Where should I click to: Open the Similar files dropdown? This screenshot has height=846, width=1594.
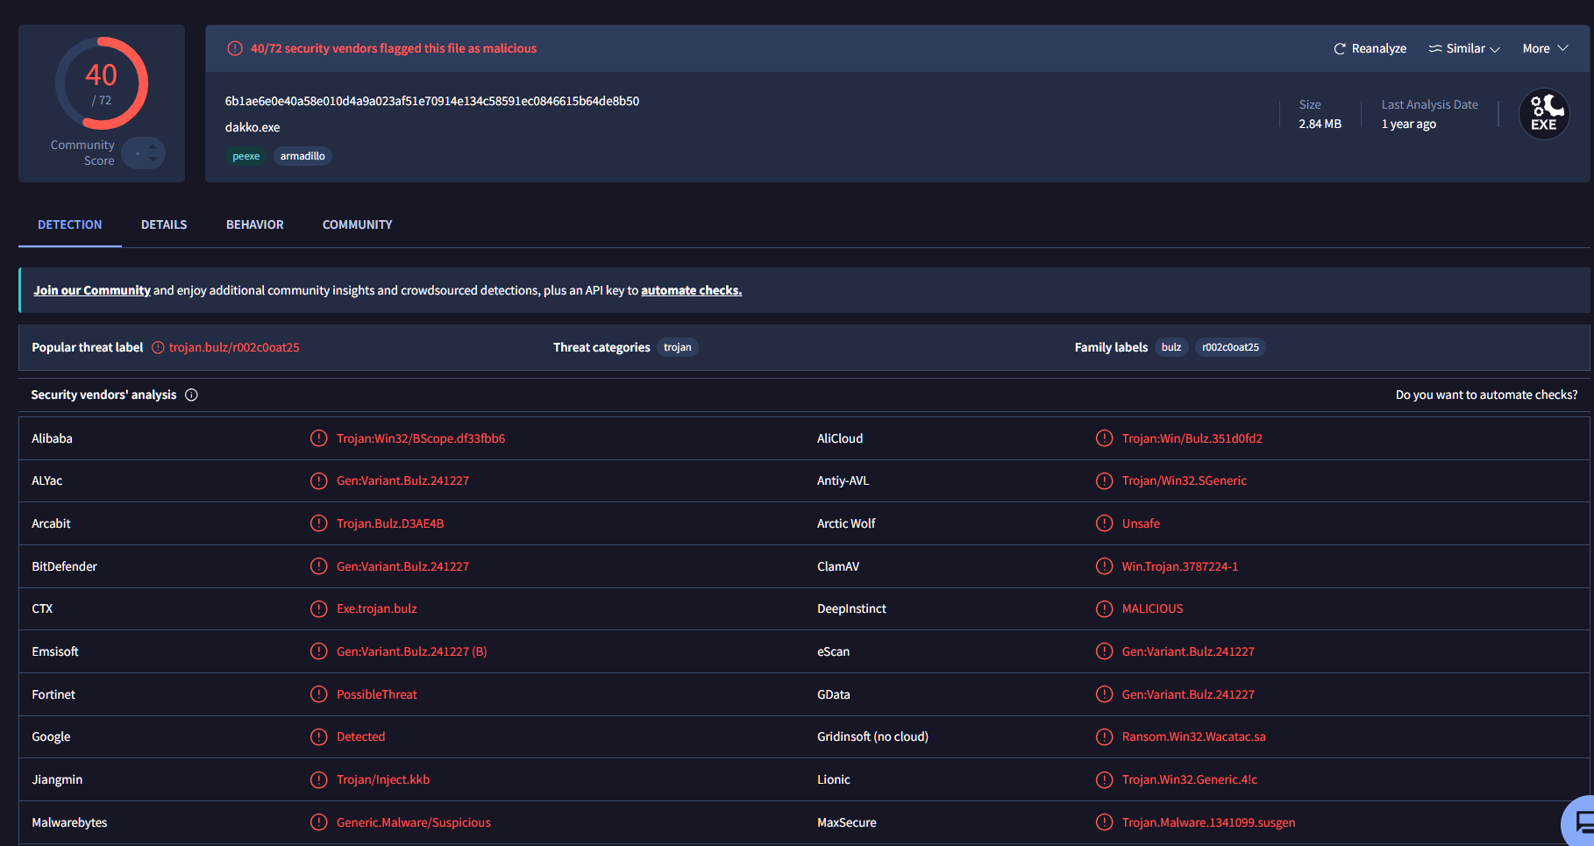pos(1464,49)
